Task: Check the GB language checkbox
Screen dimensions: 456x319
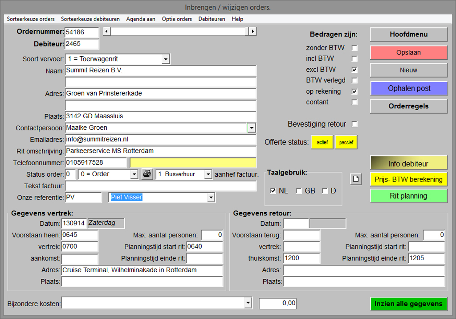Action: [x=299, y=191]
